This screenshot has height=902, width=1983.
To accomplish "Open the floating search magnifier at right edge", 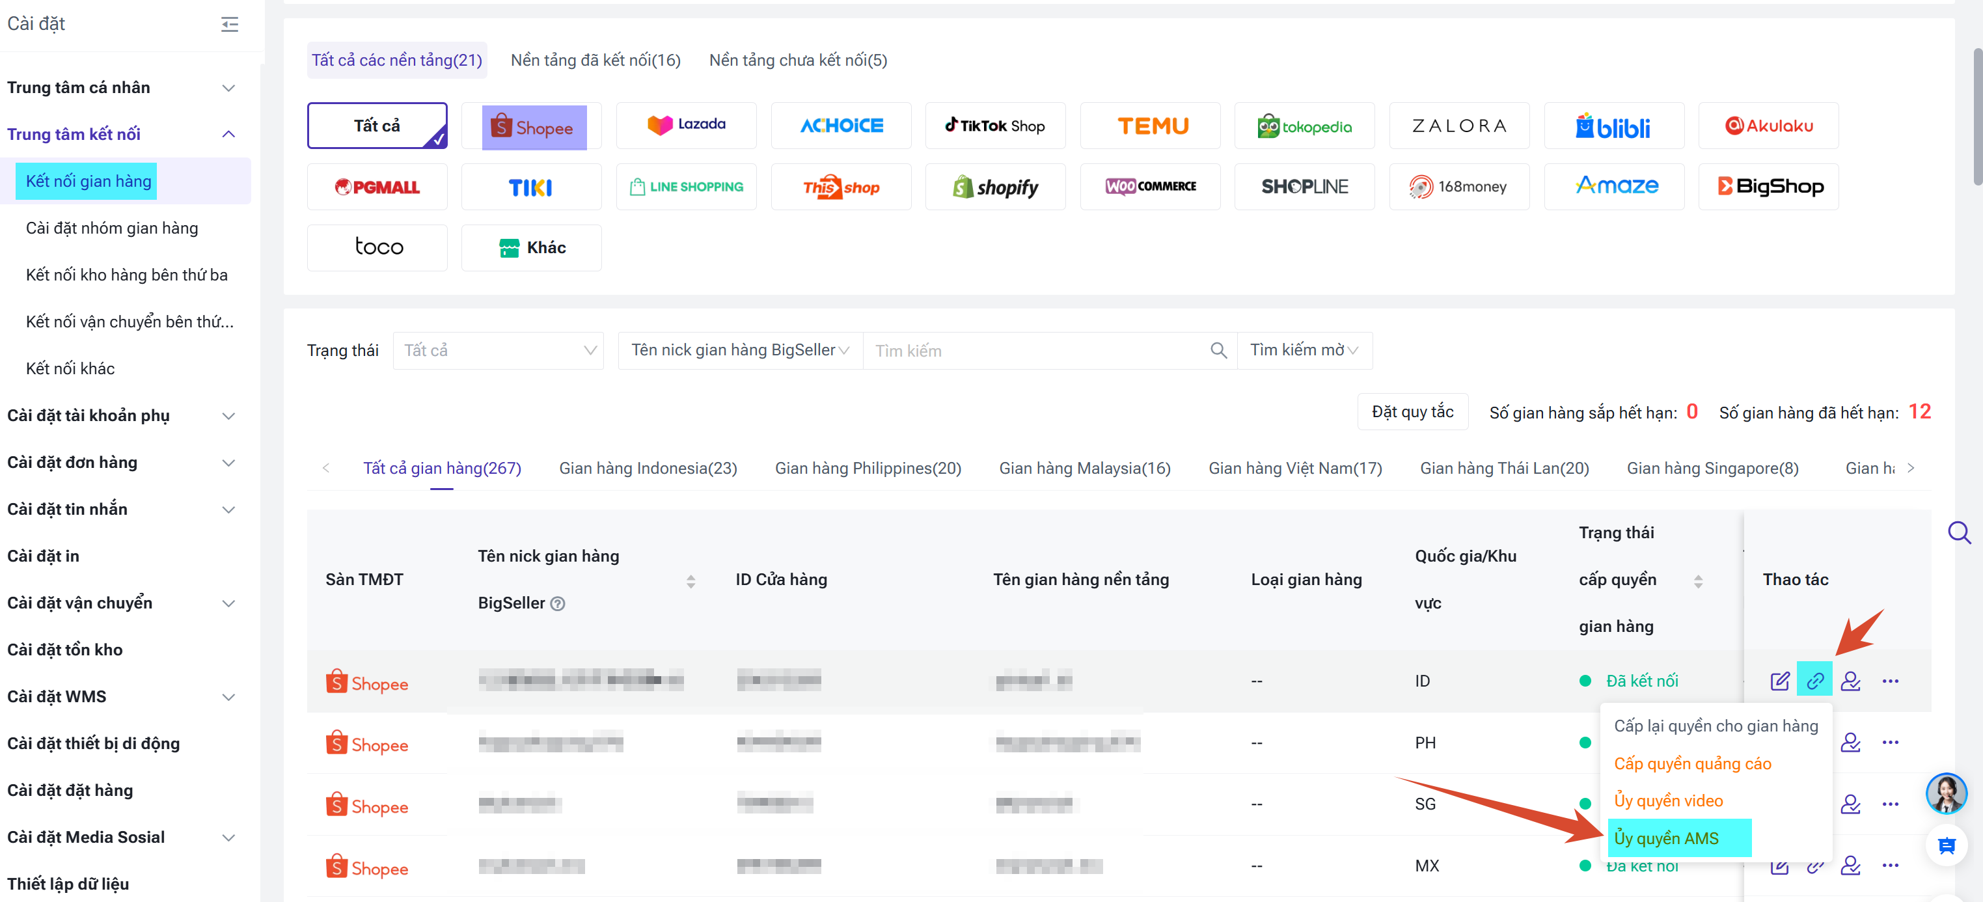I will point(1959,532).
